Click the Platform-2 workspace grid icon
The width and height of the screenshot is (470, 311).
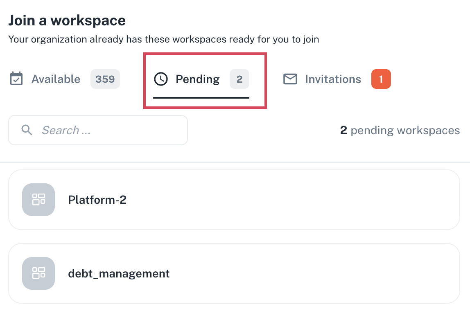pos(38,200)
